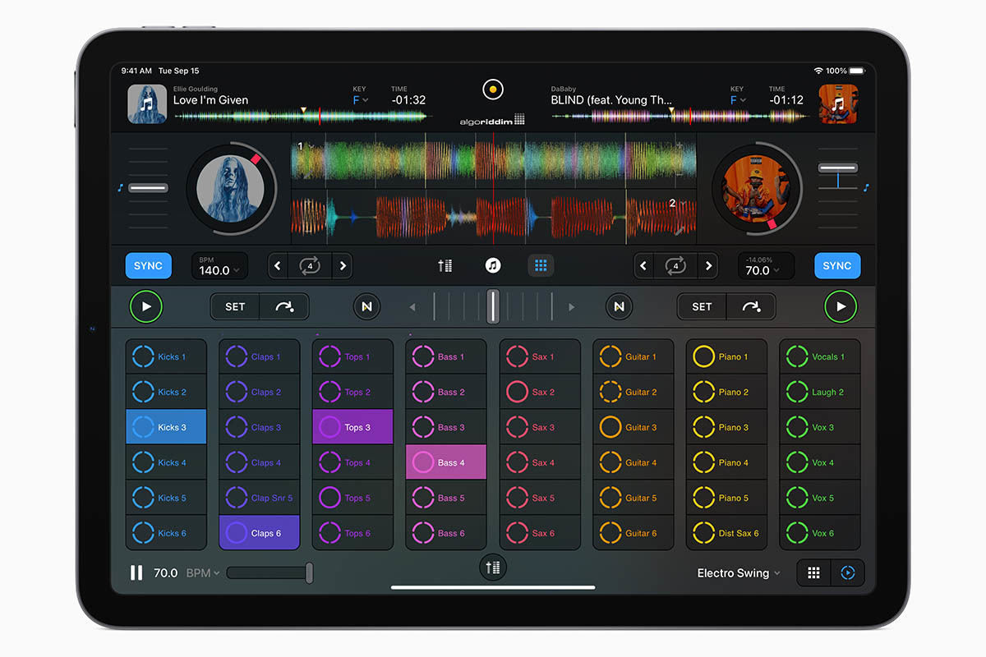The image size is (986, 657).
Task: Decrease left deck loop length arrow
Action: (x=278, y=265)
